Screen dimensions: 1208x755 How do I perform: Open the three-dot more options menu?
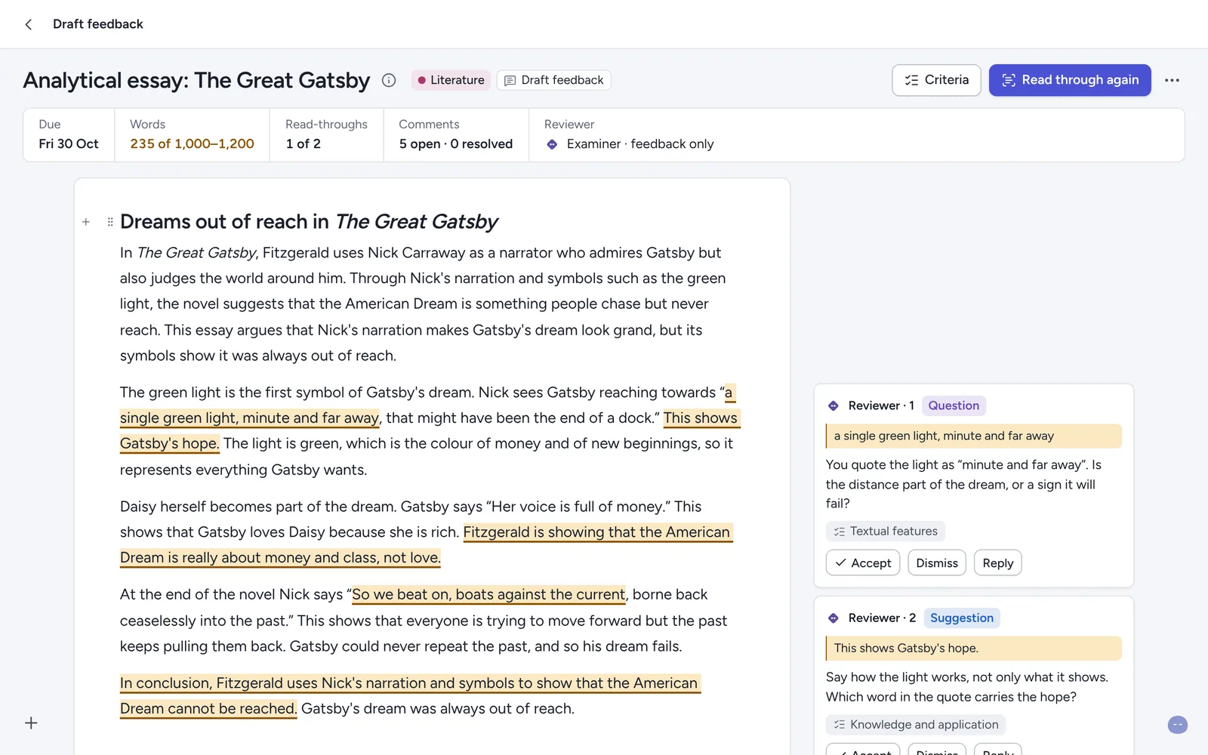point(1172,80)
